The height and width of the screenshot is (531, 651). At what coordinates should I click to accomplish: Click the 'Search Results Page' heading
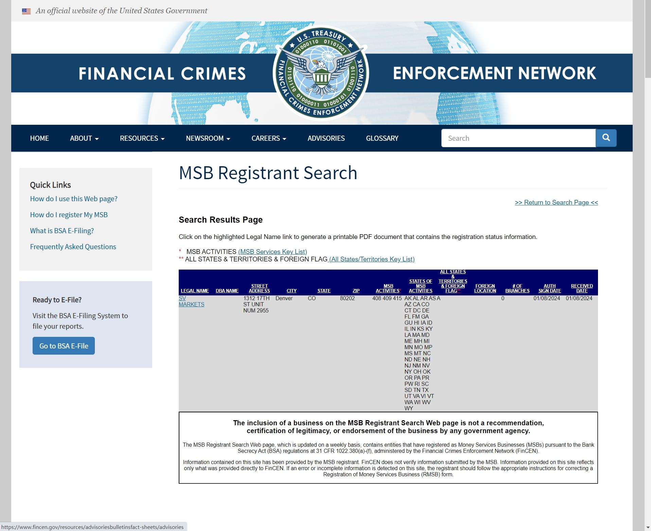[x=221, y=220]
